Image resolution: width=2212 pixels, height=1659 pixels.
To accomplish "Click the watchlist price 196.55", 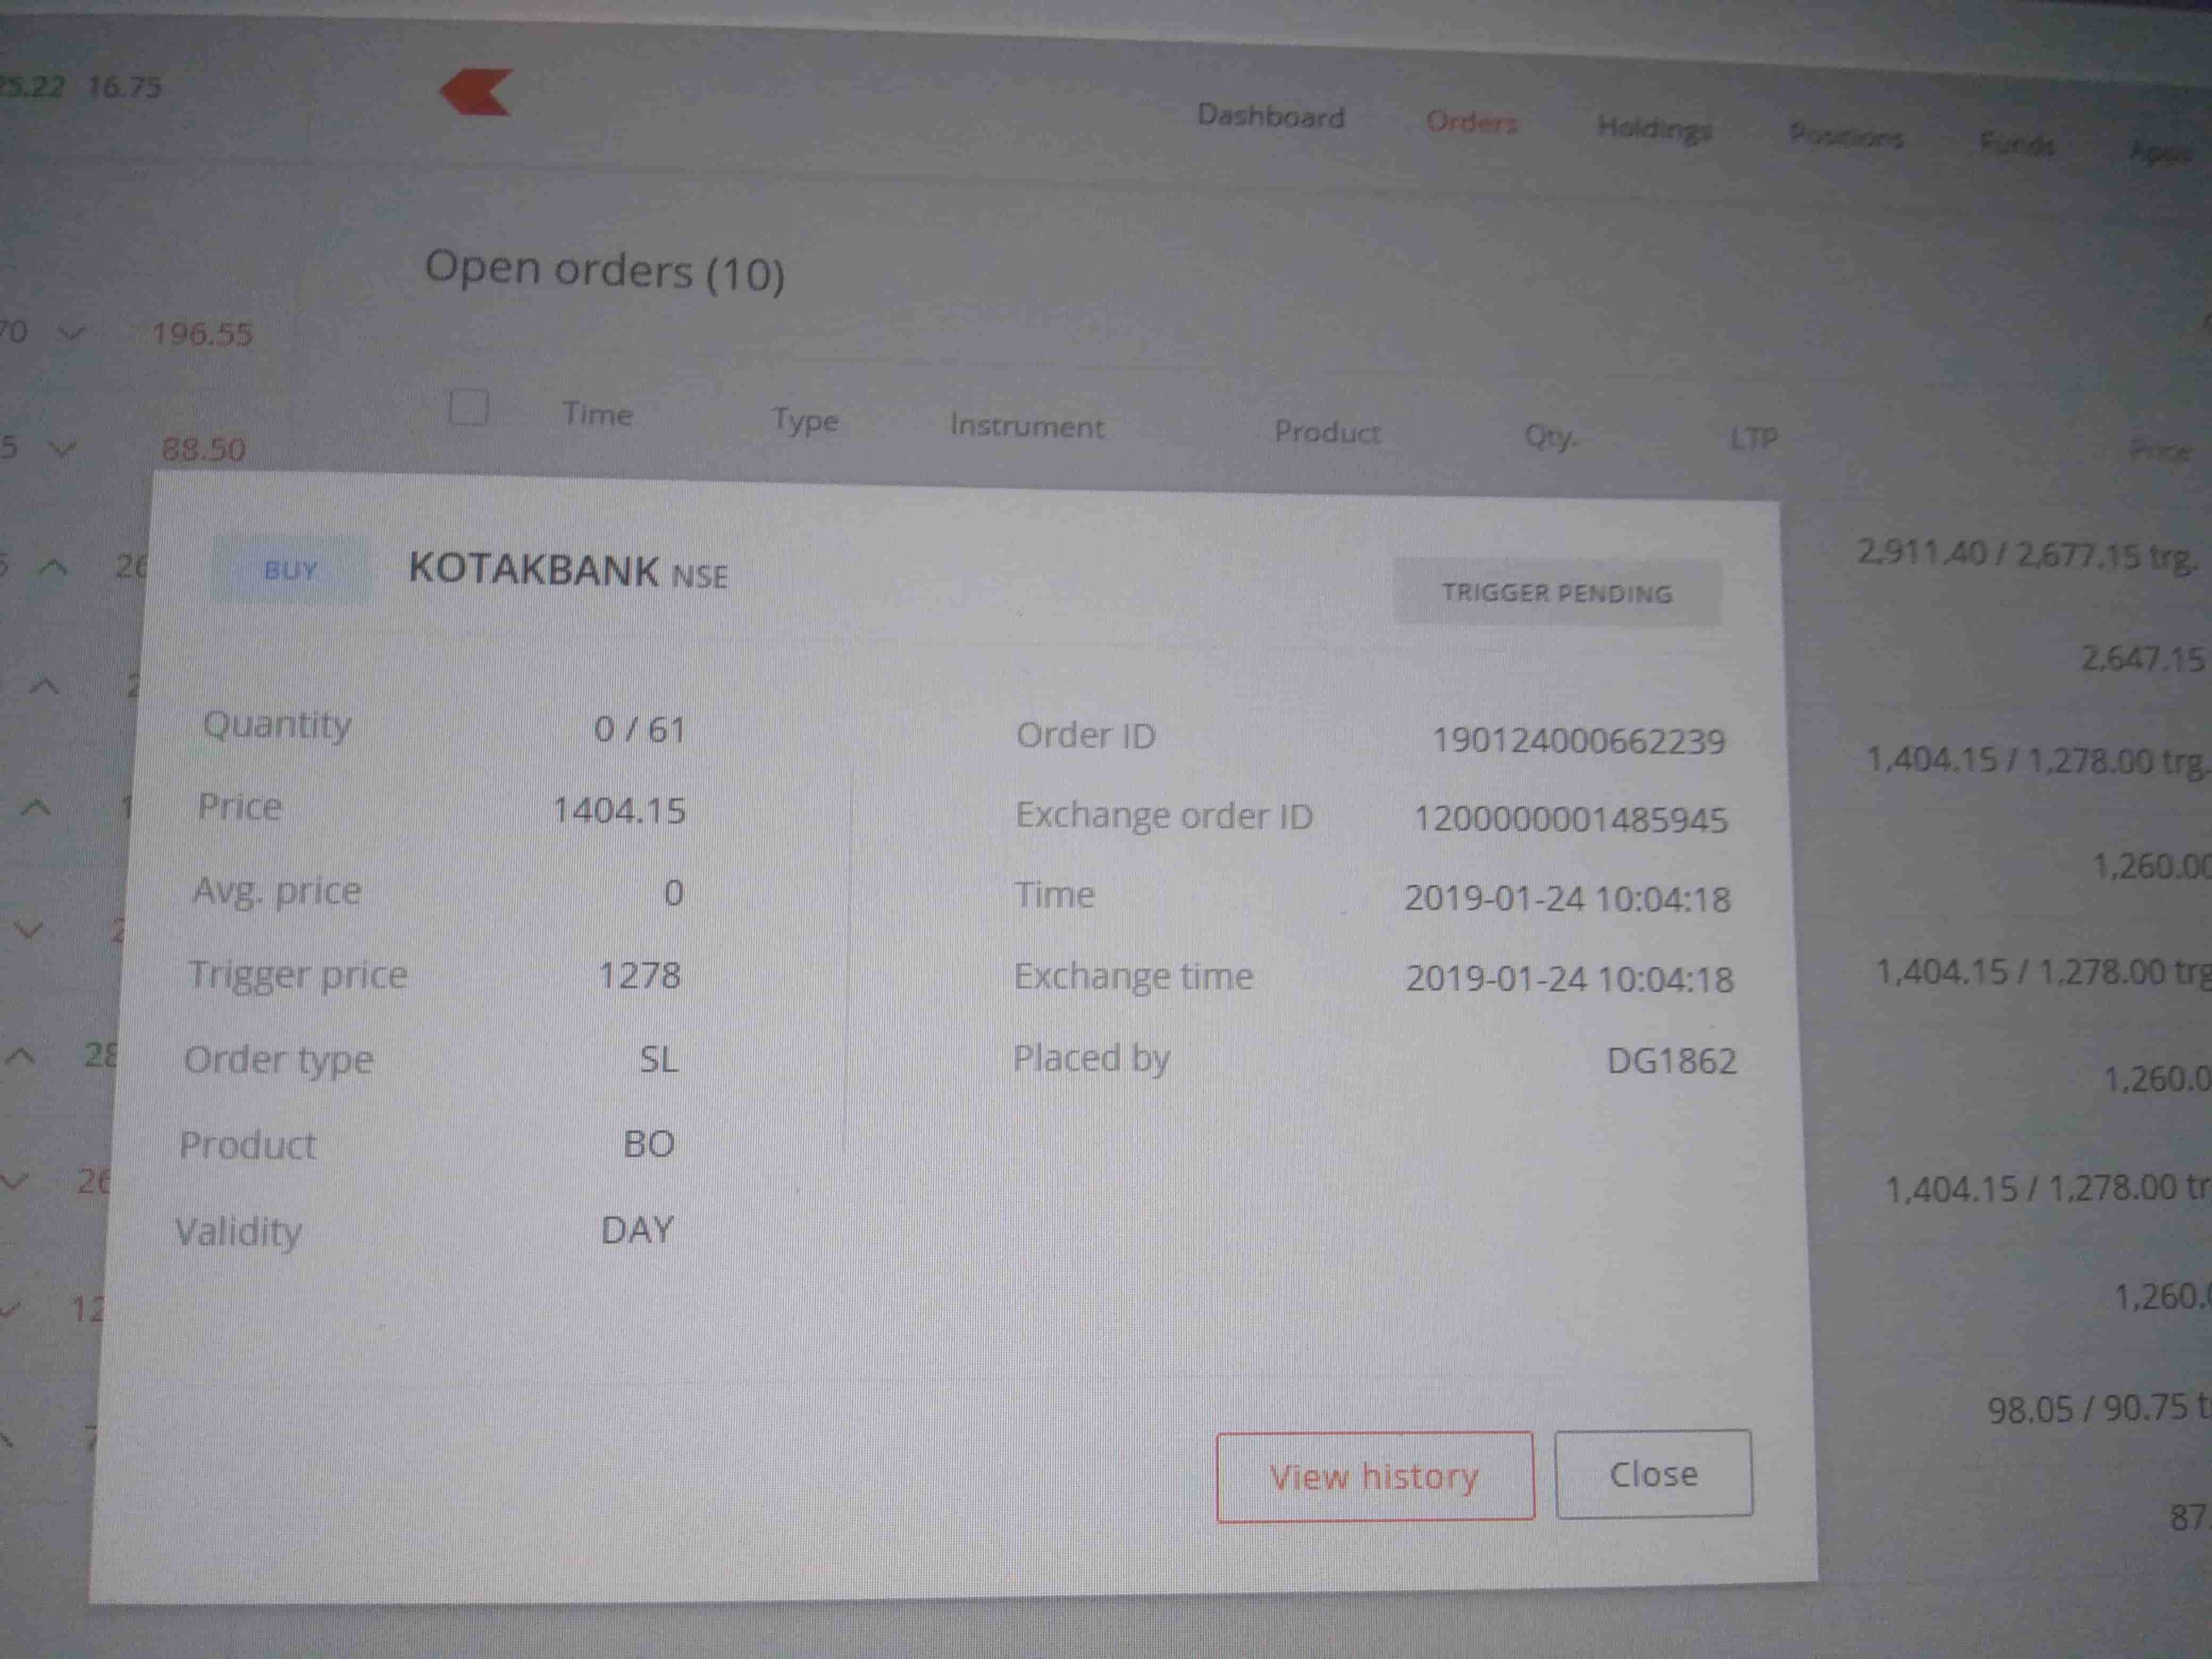I will pyautogui.click(x=203, y=333).
